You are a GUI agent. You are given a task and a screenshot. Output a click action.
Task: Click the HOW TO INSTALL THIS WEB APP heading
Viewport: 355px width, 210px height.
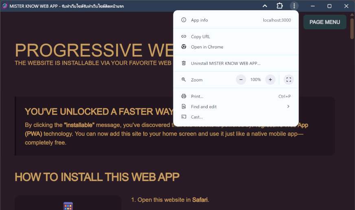click(x=97, y=177)
